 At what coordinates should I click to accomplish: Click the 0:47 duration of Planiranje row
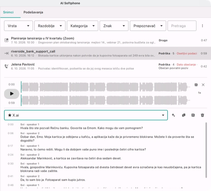point(204,40)
